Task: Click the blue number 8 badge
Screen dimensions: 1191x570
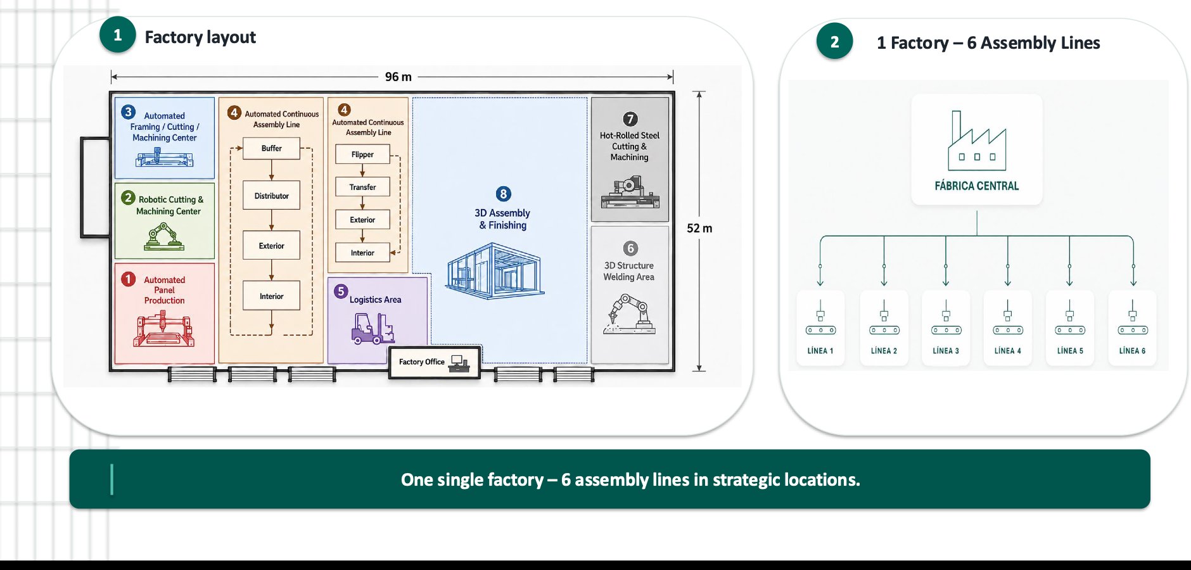Action: (x=503, y=194)
